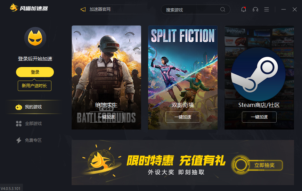Click the 立即抽奖 banner button
This screenshot has height=191, width=302.
(x=264, y=165)
